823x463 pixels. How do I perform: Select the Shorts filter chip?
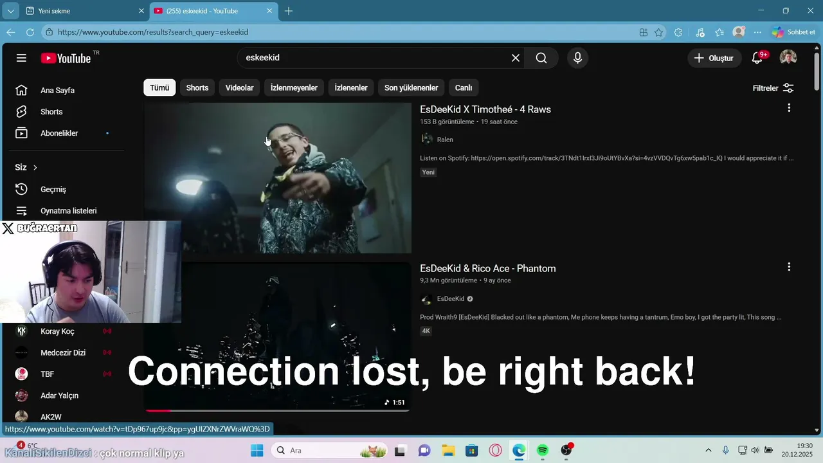[x=197, y=88]
